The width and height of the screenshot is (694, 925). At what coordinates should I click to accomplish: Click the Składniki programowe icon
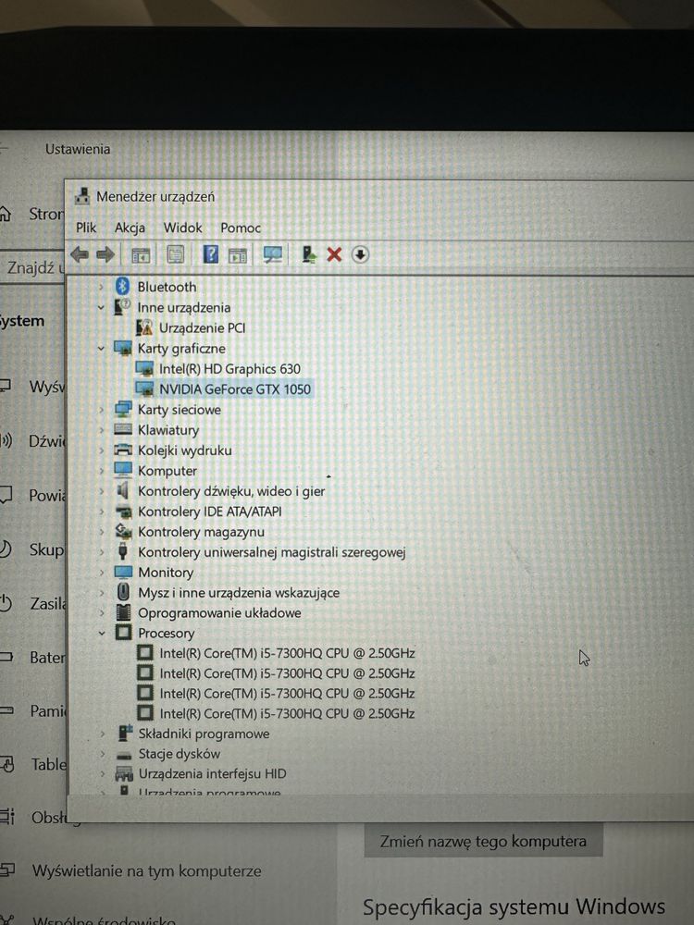click(125, 733)
